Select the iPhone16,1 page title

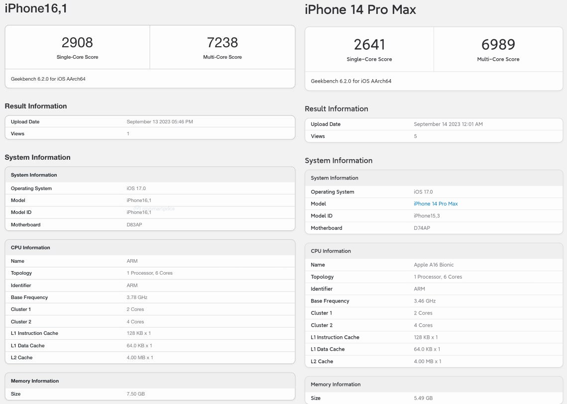36,8
